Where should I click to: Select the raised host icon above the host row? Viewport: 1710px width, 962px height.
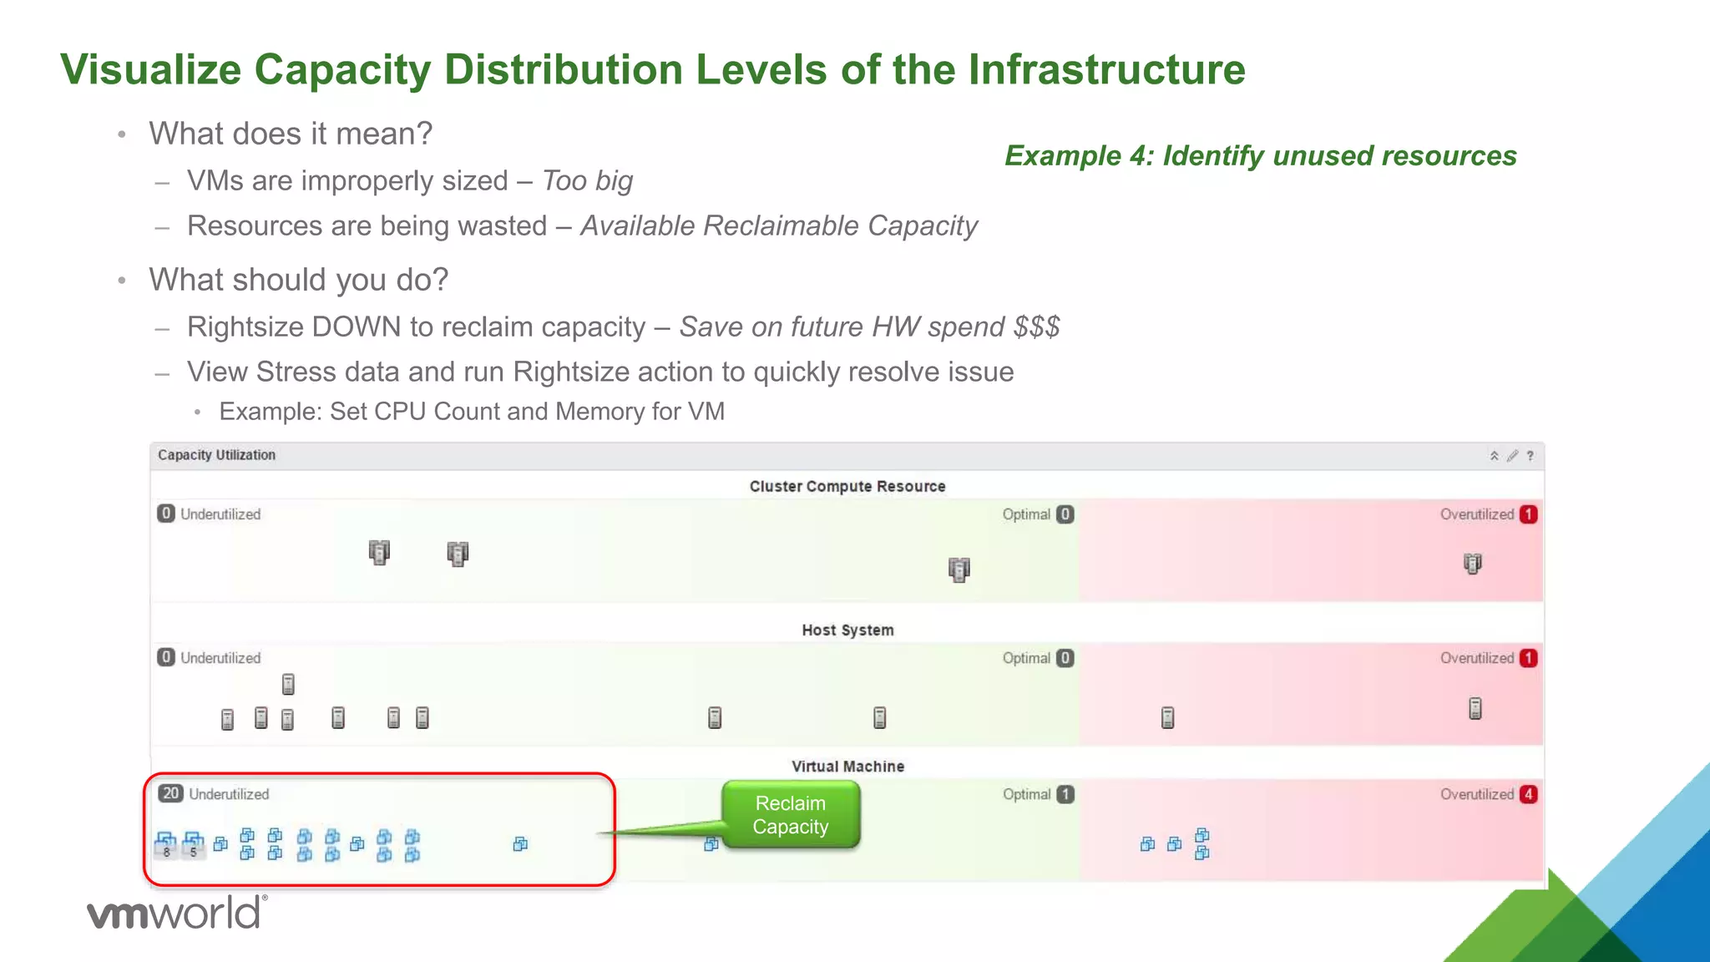coord(288,685)
